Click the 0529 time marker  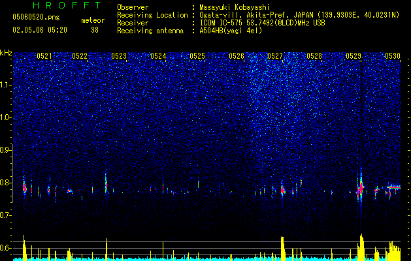tap(353, 56)
